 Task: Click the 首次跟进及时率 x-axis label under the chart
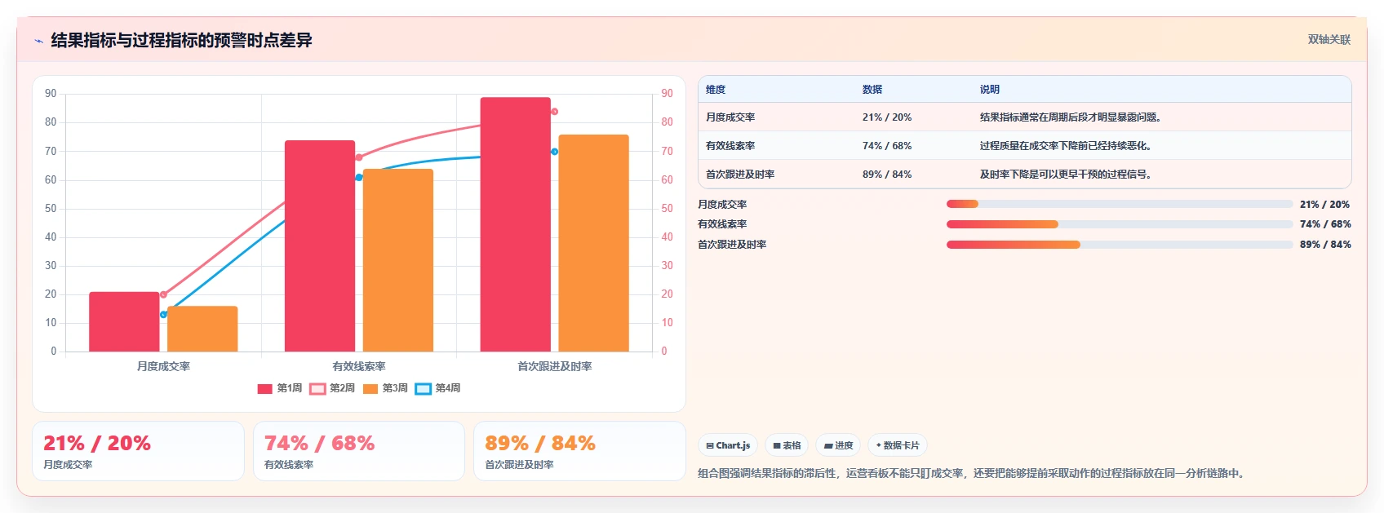point(555,366)
